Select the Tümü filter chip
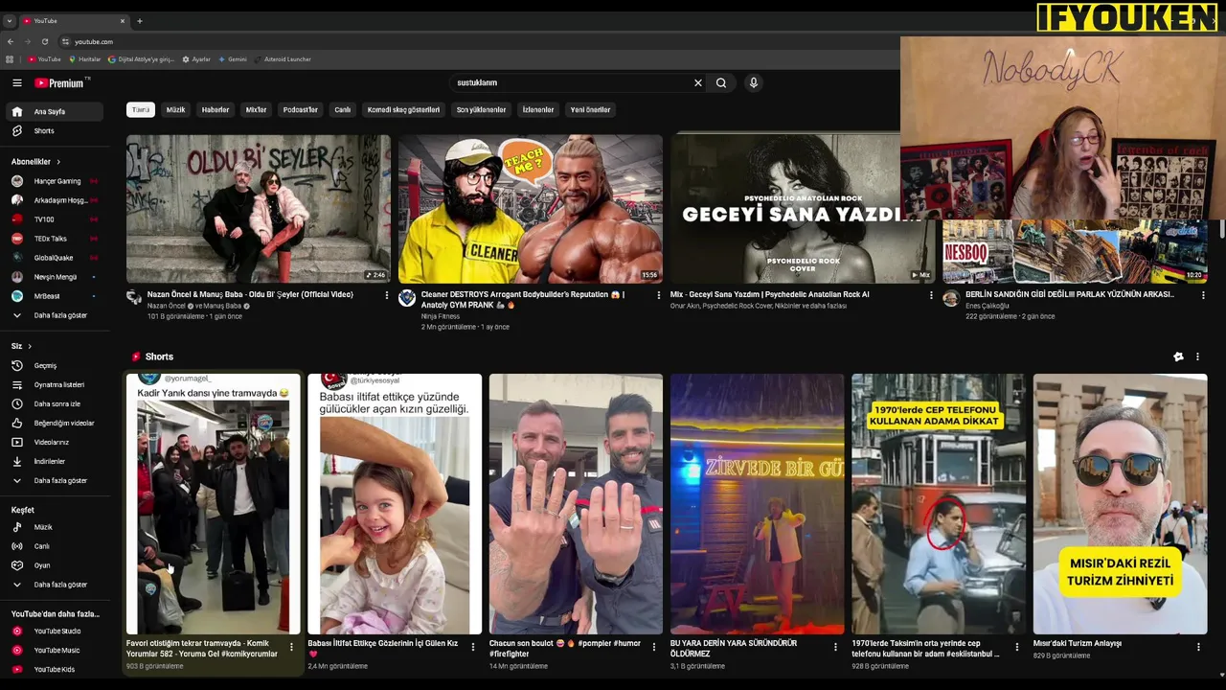This screenshot has width=1226, height=690. pos(141,110)
